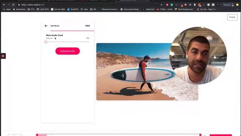Click the volume slider track

click(67, 42)
